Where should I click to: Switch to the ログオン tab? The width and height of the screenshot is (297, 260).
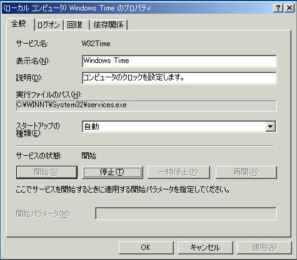[x=49, y=25]
